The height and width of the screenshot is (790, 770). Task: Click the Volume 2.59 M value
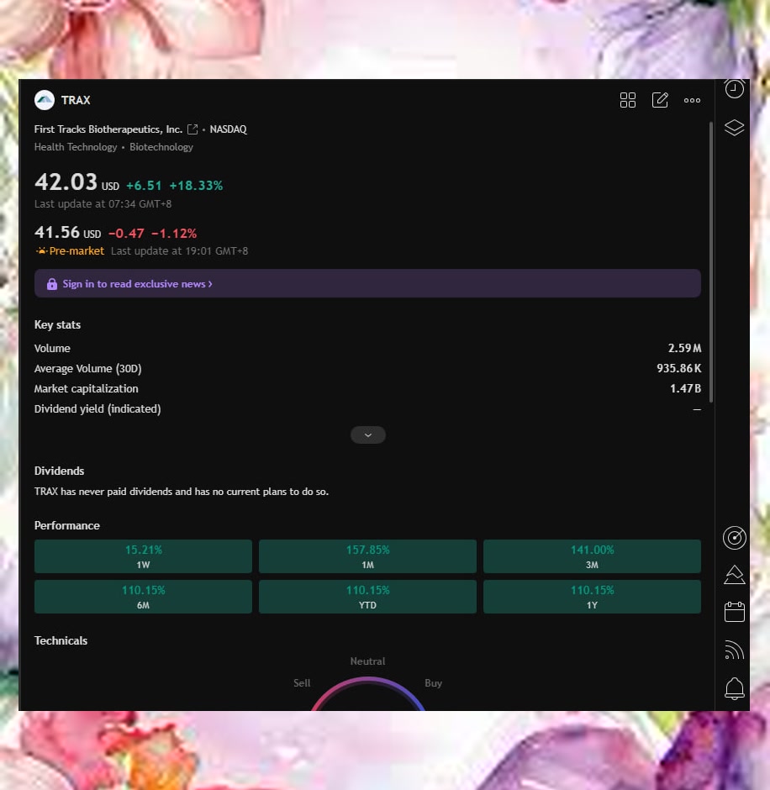pos(684,348)
